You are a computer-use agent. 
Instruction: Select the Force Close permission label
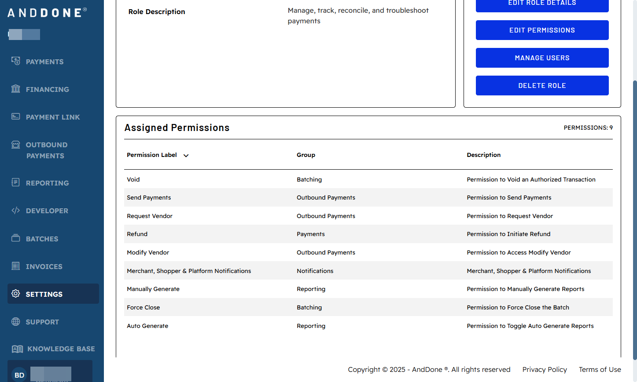coord(144,307)
